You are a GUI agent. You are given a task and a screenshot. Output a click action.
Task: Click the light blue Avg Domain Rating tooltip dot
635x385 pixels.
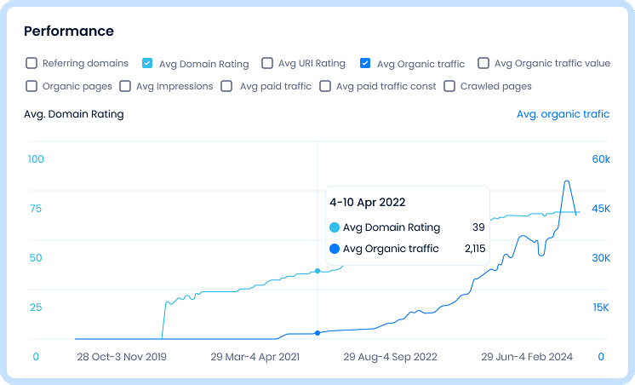(334, 227)
